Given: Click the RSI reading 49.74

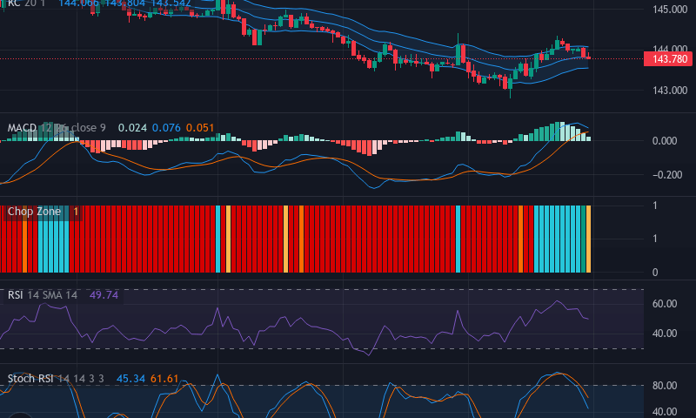Looking at the screenshot, I should point(104,295).
